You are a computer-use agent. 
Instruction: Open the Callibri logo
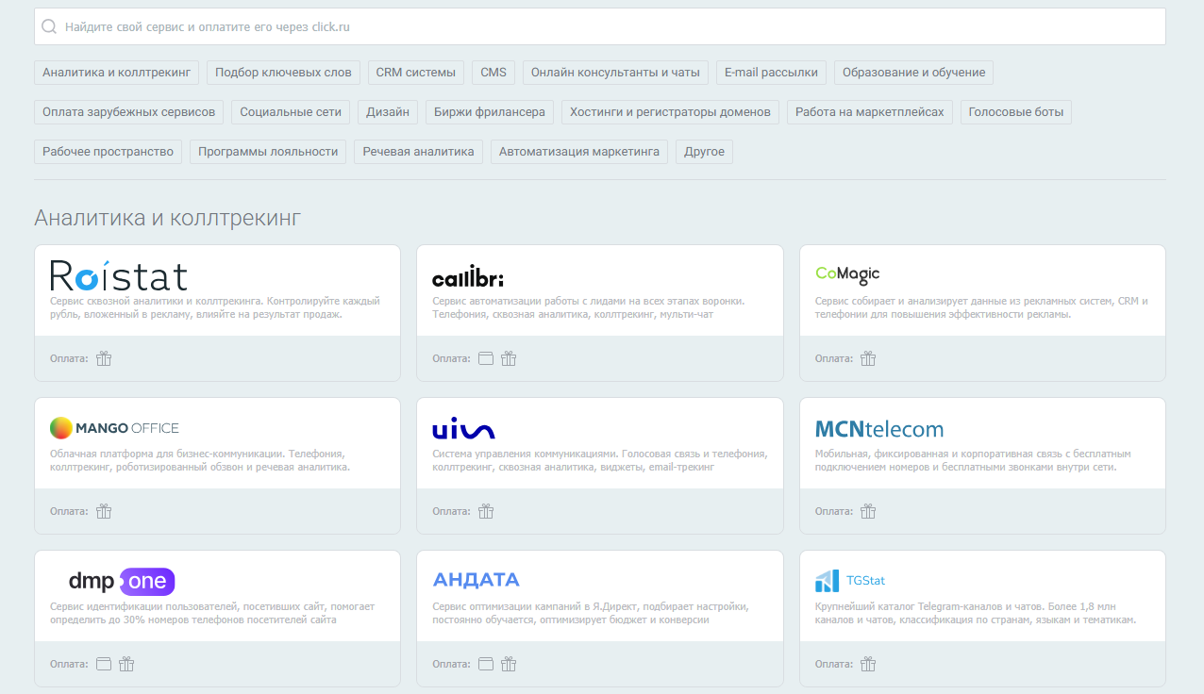point(468,276)
